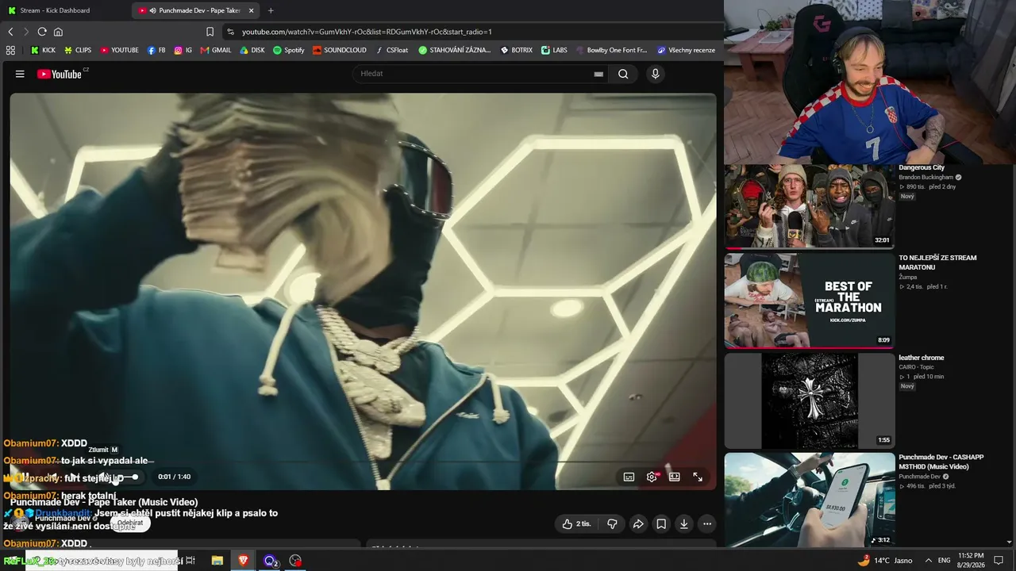Open the leather chrome video thumbnail

point(810,400)
